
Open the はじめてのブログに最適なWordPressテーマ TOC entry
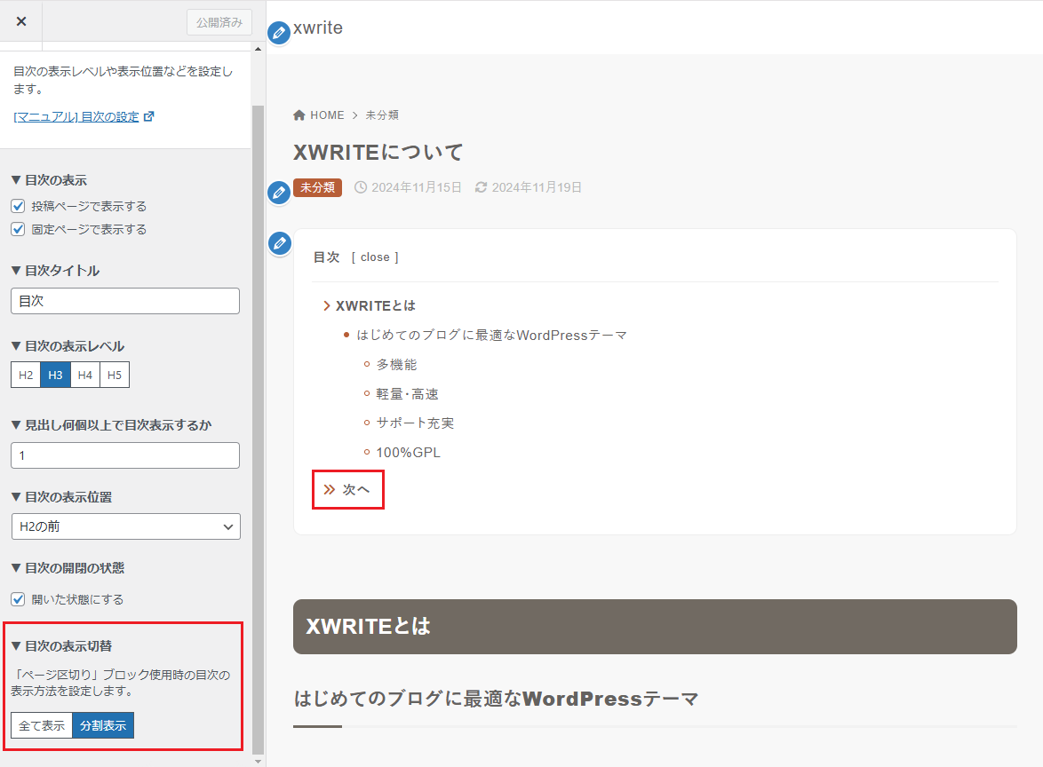pyautogui.click(x=491, y=335)
